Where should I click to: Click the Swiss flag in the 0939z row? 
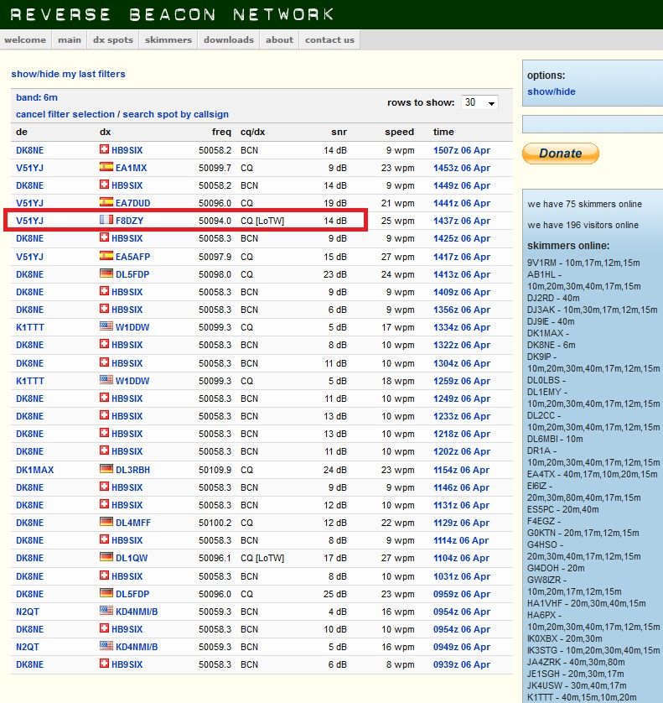click(105, 664)
